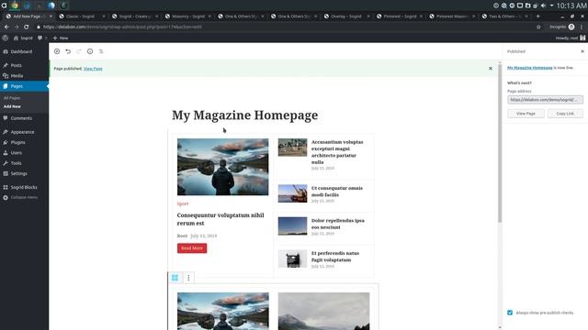The width and height of the screenshot is (588, 330).
Task: Click the system volume icon
Action: 543,5
